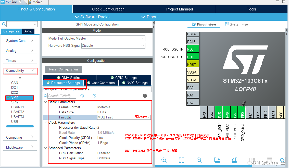This screenshot has width=289, height=168.
Task: Click the info icon in parameter settings
Action: pos(145,96)
